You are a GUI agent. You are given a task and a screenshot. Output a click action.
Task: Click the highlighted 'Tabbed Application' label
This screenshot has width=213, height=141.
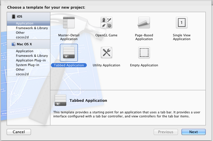pos(69,65)
